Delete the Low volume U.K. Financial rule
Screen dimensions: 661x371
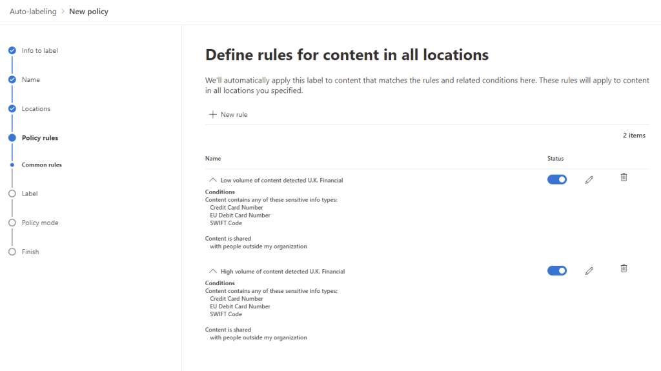pyautogui.click(x=624, y=177)
